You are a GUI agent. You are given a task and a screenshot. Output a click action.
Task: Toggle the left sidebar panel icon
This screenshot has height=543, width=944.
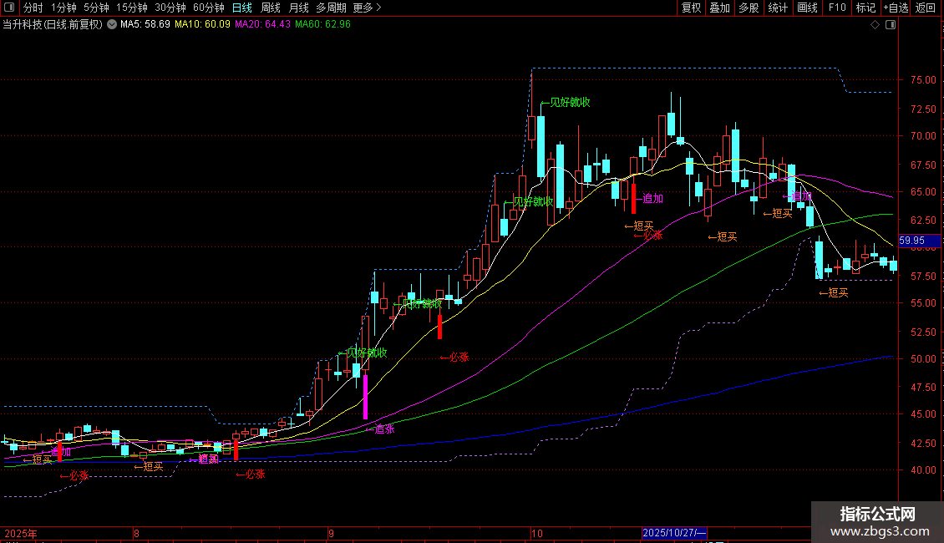click(x=9, y=8)
